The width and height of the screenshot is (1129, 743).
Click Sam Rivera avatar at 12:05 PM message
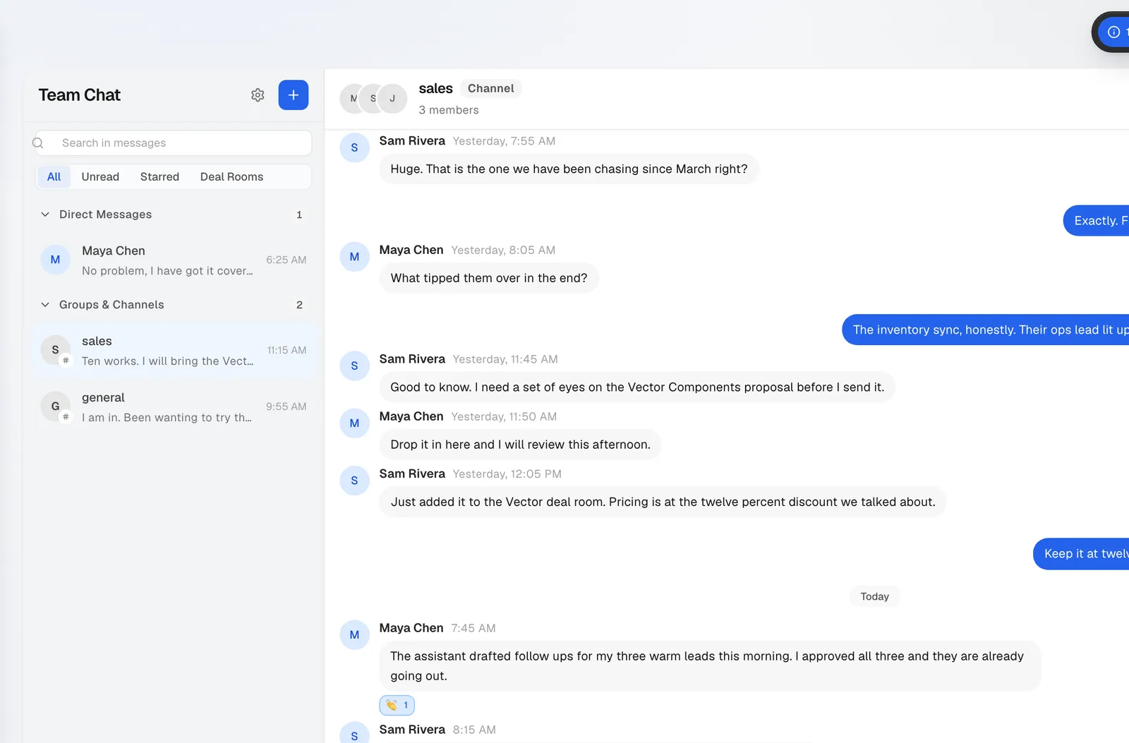point(354,481)
